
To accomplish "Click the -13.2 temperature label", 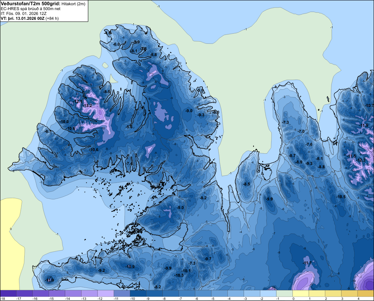I will 87,106.
